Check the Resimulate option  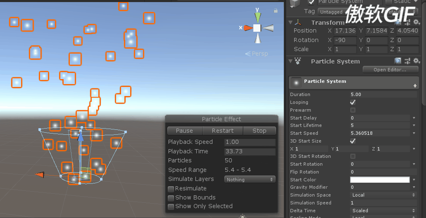tap(171, 189)
